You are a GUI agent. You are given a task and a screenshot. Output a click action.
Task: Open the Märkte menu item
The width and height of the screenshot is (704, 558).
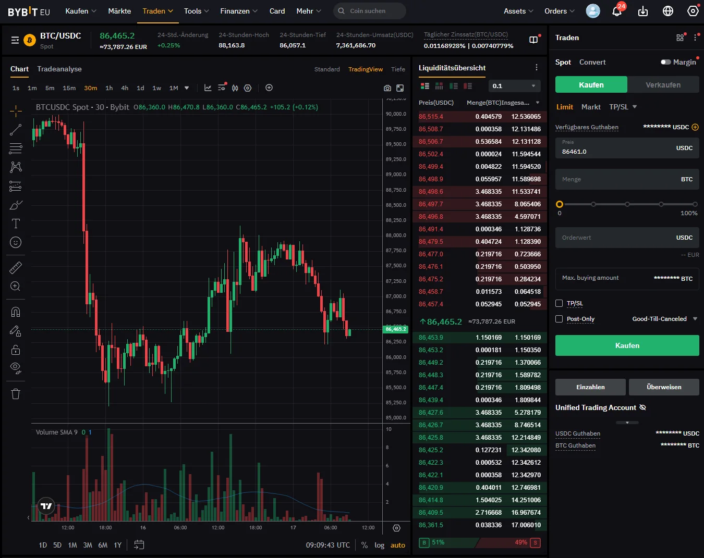[x=119, y=11]
